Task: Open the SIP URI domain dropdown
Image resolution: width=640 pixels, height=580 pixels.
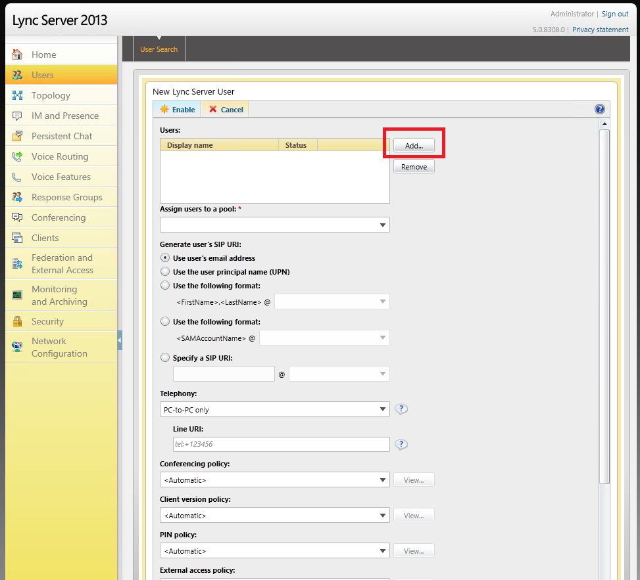Action: 339,374
